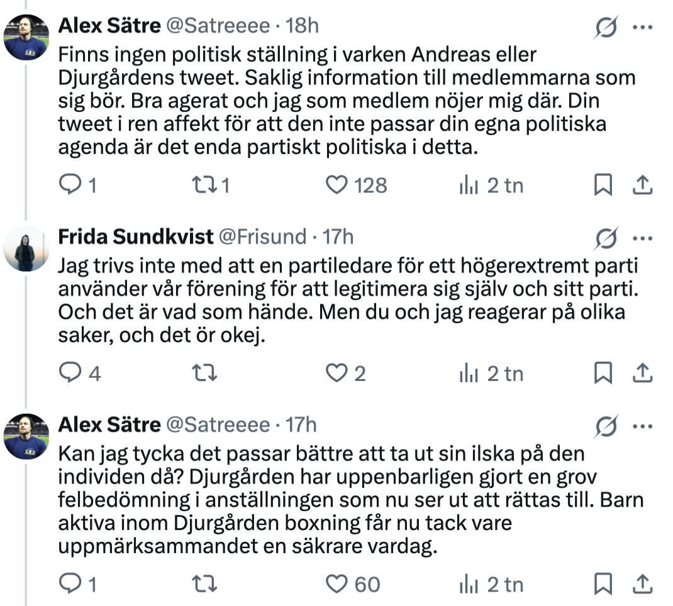Bookmark Alex Sätre's first tweet

pos(603,185)
